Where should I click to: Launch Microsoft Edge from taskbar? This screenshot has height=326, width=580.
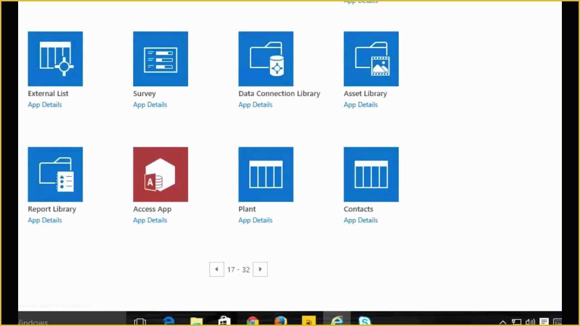point(169,321)
